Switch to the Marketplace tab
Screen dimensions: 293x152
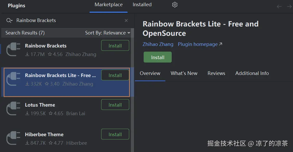[x=109, y=5]
